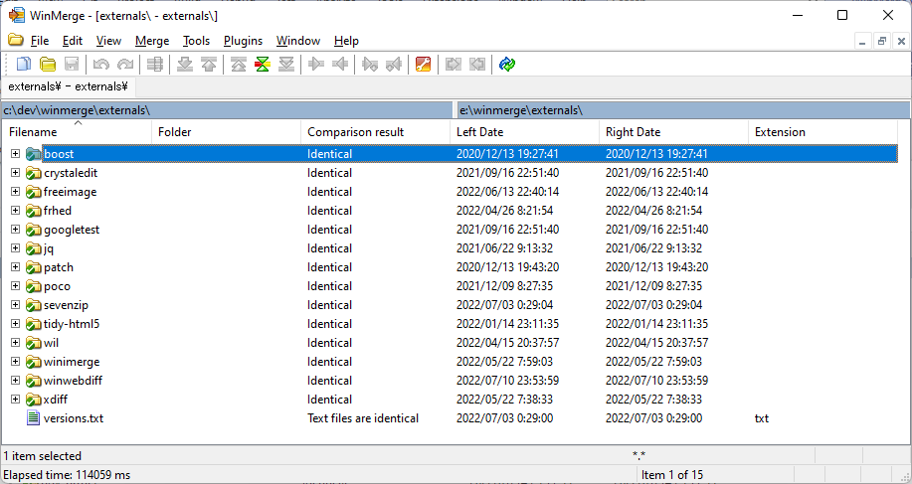This screenshot has height=484, width=912.
Task: Expand the tidy-html5 folder node
Action: [x=16, y=324]
